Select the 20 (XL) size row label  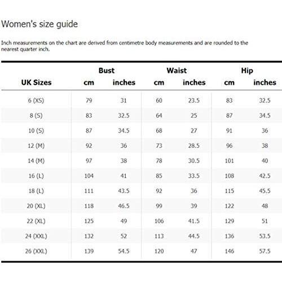click(x=36, y=206)
